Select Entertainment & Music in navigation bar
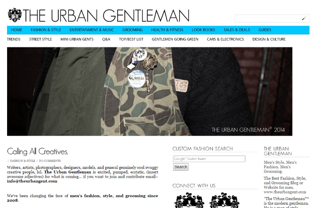 (92, 30)
